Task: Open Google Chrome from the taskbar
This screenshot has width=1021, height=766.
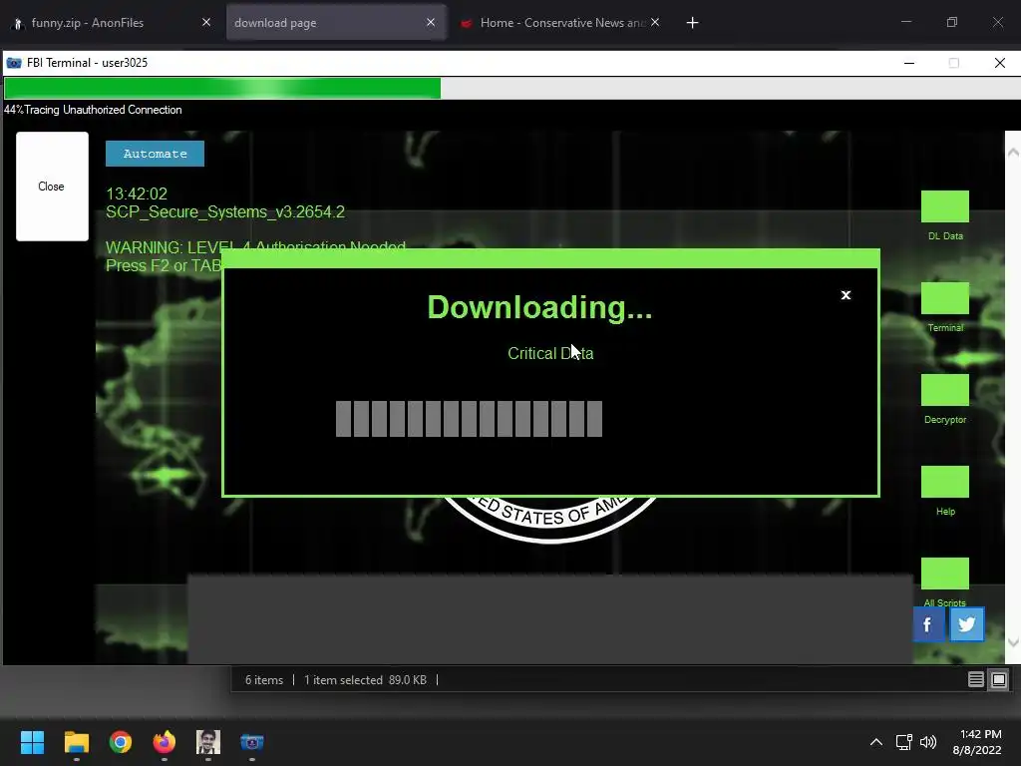Action: click(121, 742)
